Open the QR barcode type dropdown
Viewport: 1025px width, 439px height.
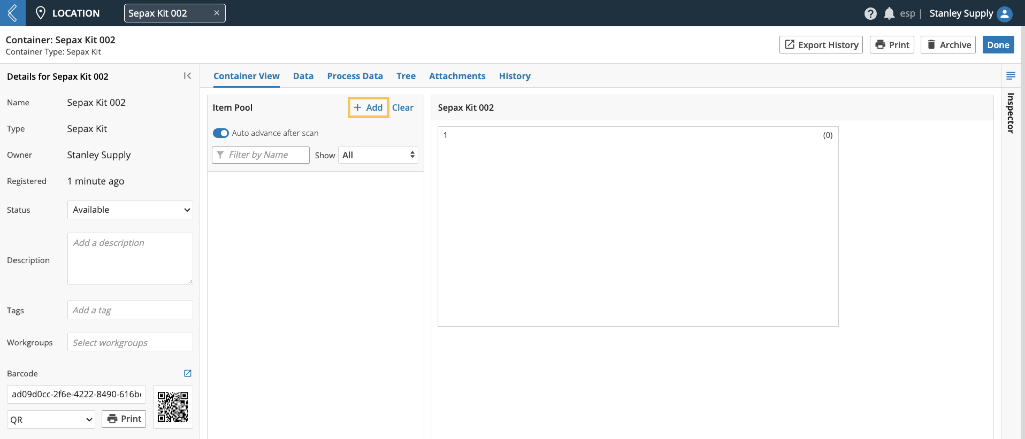(51, 419)
